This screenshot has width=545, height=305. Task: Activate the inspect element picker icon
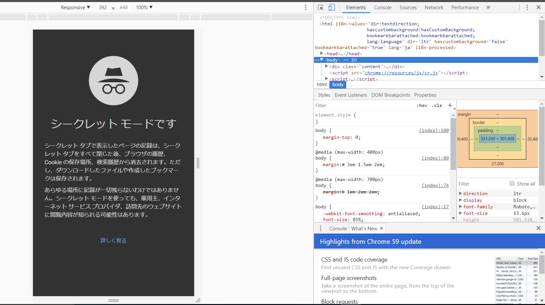tap(321, 7)
